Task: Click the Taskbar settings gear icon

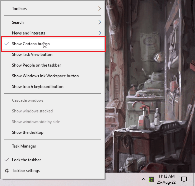Action: pyautogui.click(x=7, y=171)
